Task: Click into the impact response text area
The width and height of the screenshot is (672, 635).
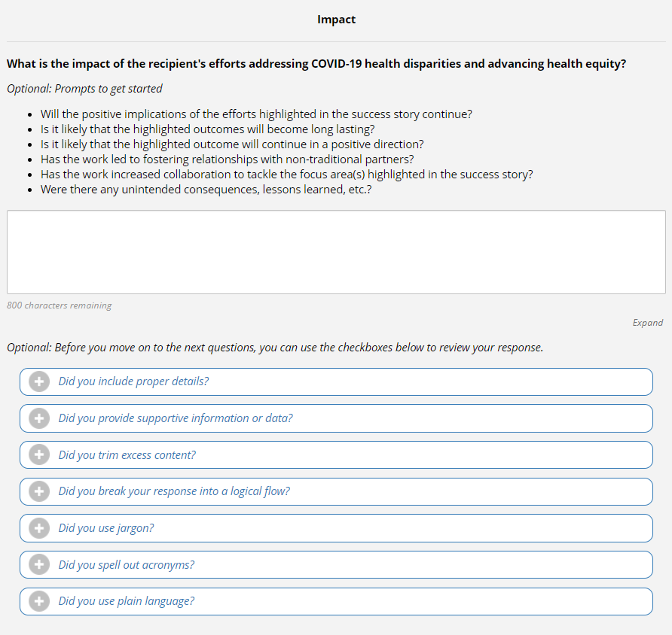Action: (x=336, y=252)
